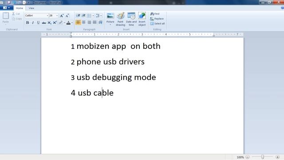Click the Shrink font button

[67, 16]
